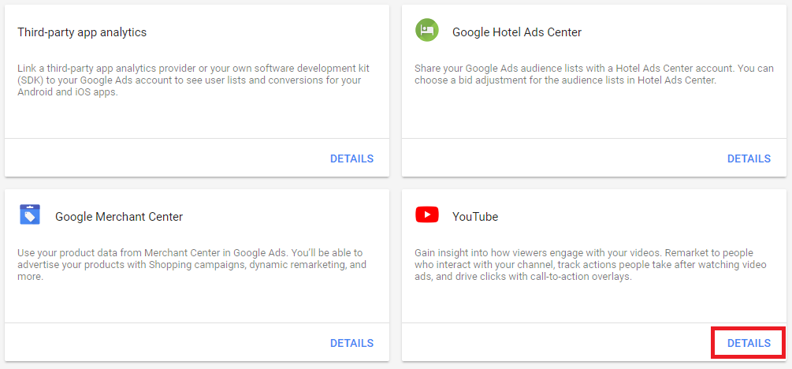Screen dimensions: 792x369
Task: Click the description starting 'Share your Google Ads audience'
Action: (594, 74)
